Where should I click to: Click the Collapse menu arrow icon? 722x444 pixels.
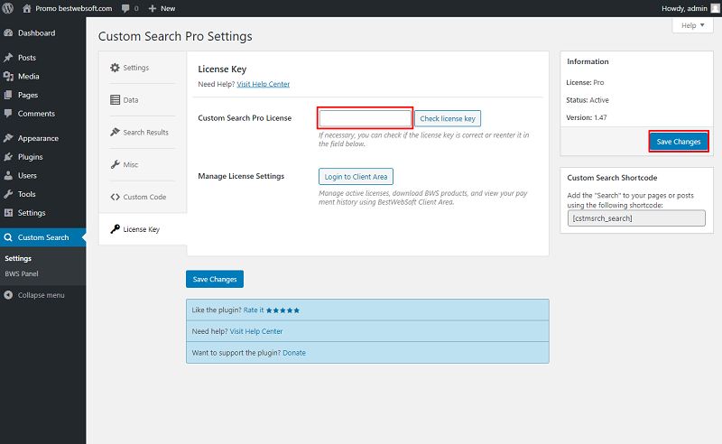coord(8,295)
